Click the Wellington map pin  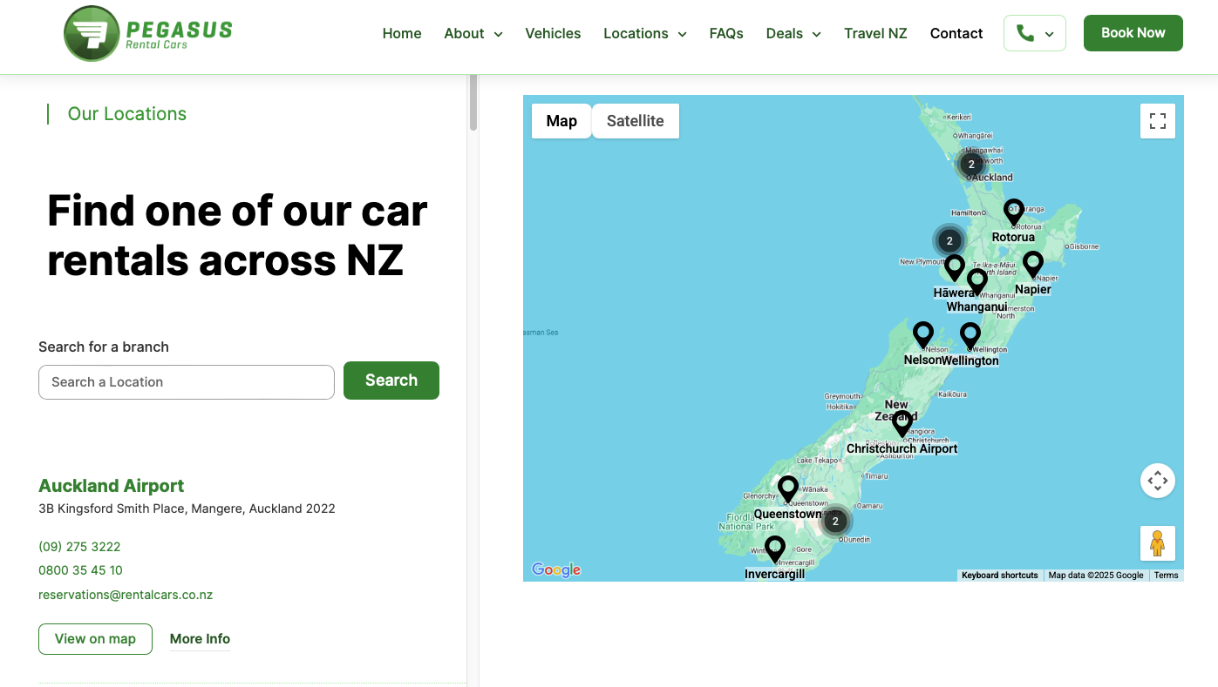[970, 335]
